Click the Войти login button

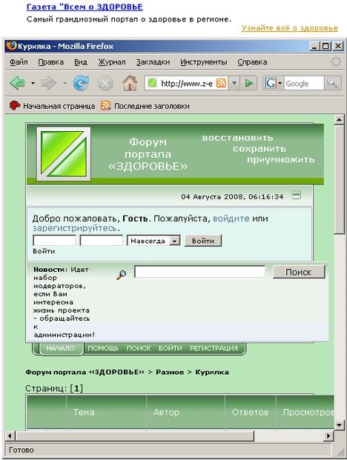click(x=203, y=241)
